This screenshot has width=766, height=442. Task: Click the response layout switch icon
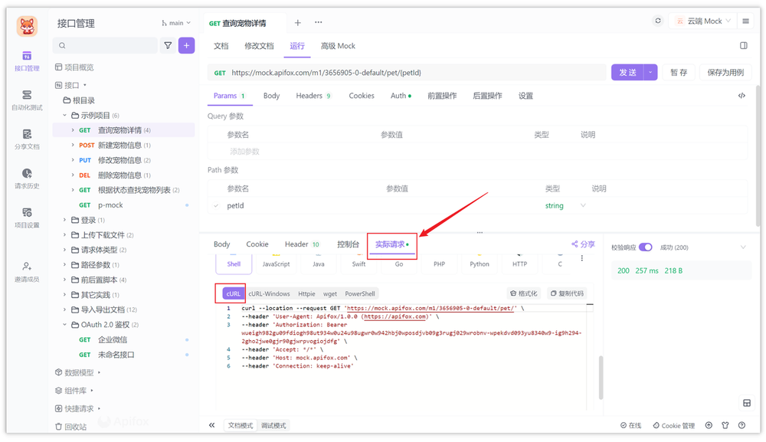(747, 403)
